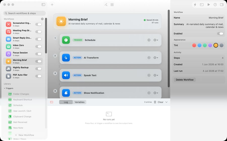Open the console panel icon in toolbar

202,5
